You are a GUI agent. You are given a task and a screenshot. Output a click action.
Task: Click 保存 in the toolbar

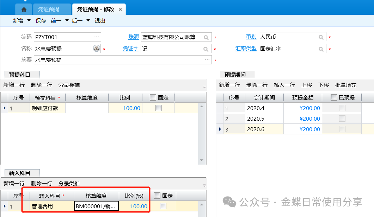click(x=41, y=21)
